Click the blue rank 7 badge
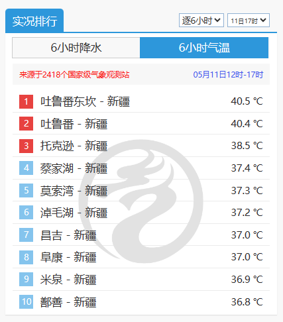 point(26,235)
